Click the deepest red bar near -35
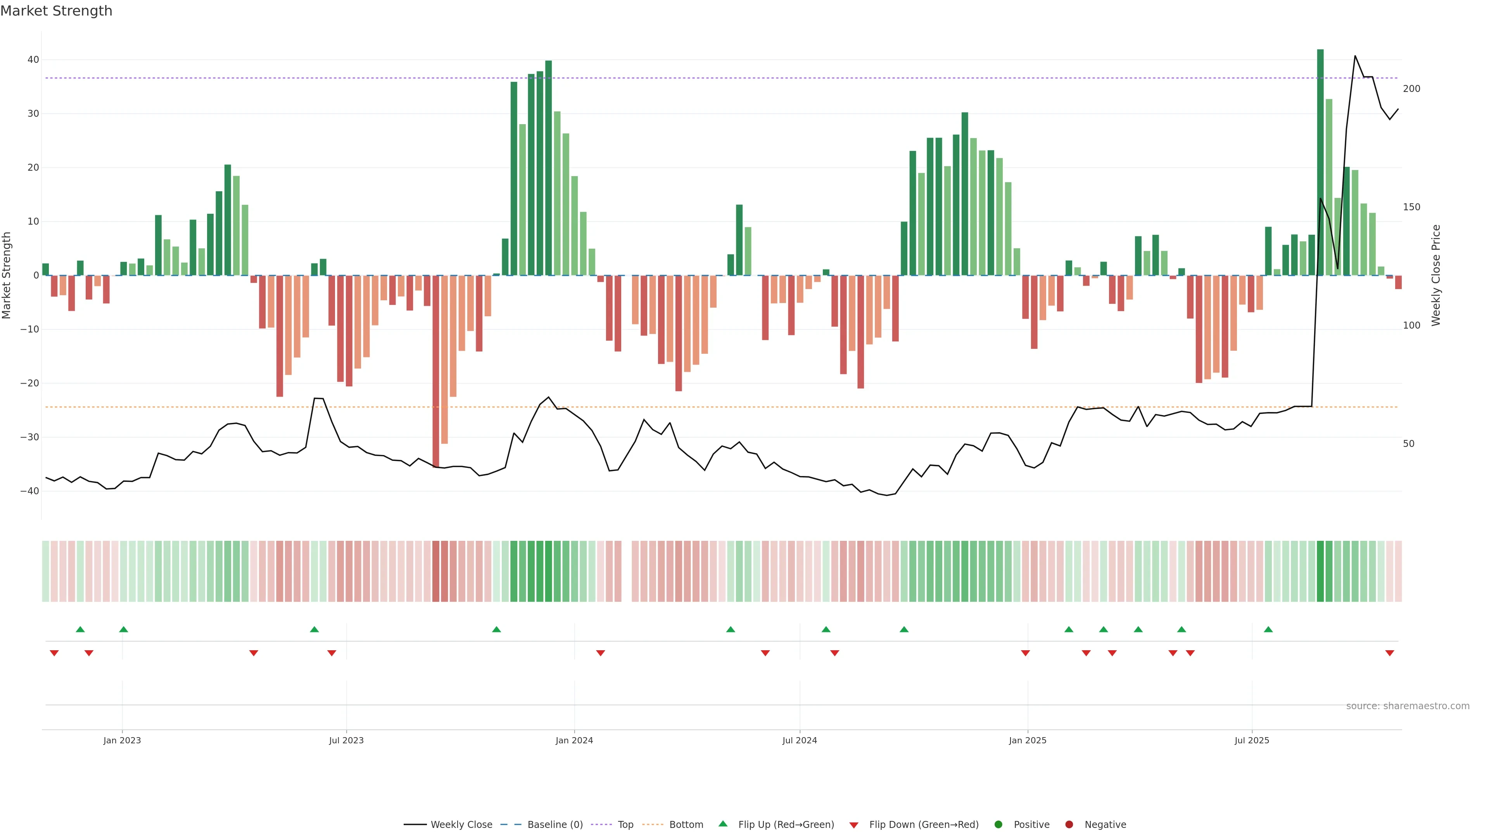Image resolution: width=1489 pixels, height=838 pixels. pos(436,370)
